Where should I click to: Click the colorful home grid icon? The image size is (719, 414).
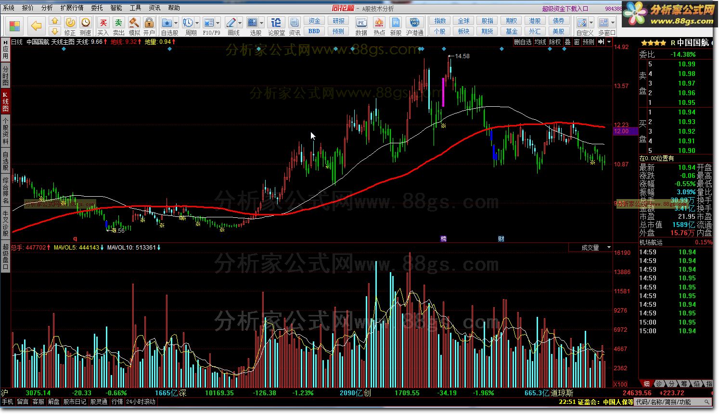click(x=15, y=26)
